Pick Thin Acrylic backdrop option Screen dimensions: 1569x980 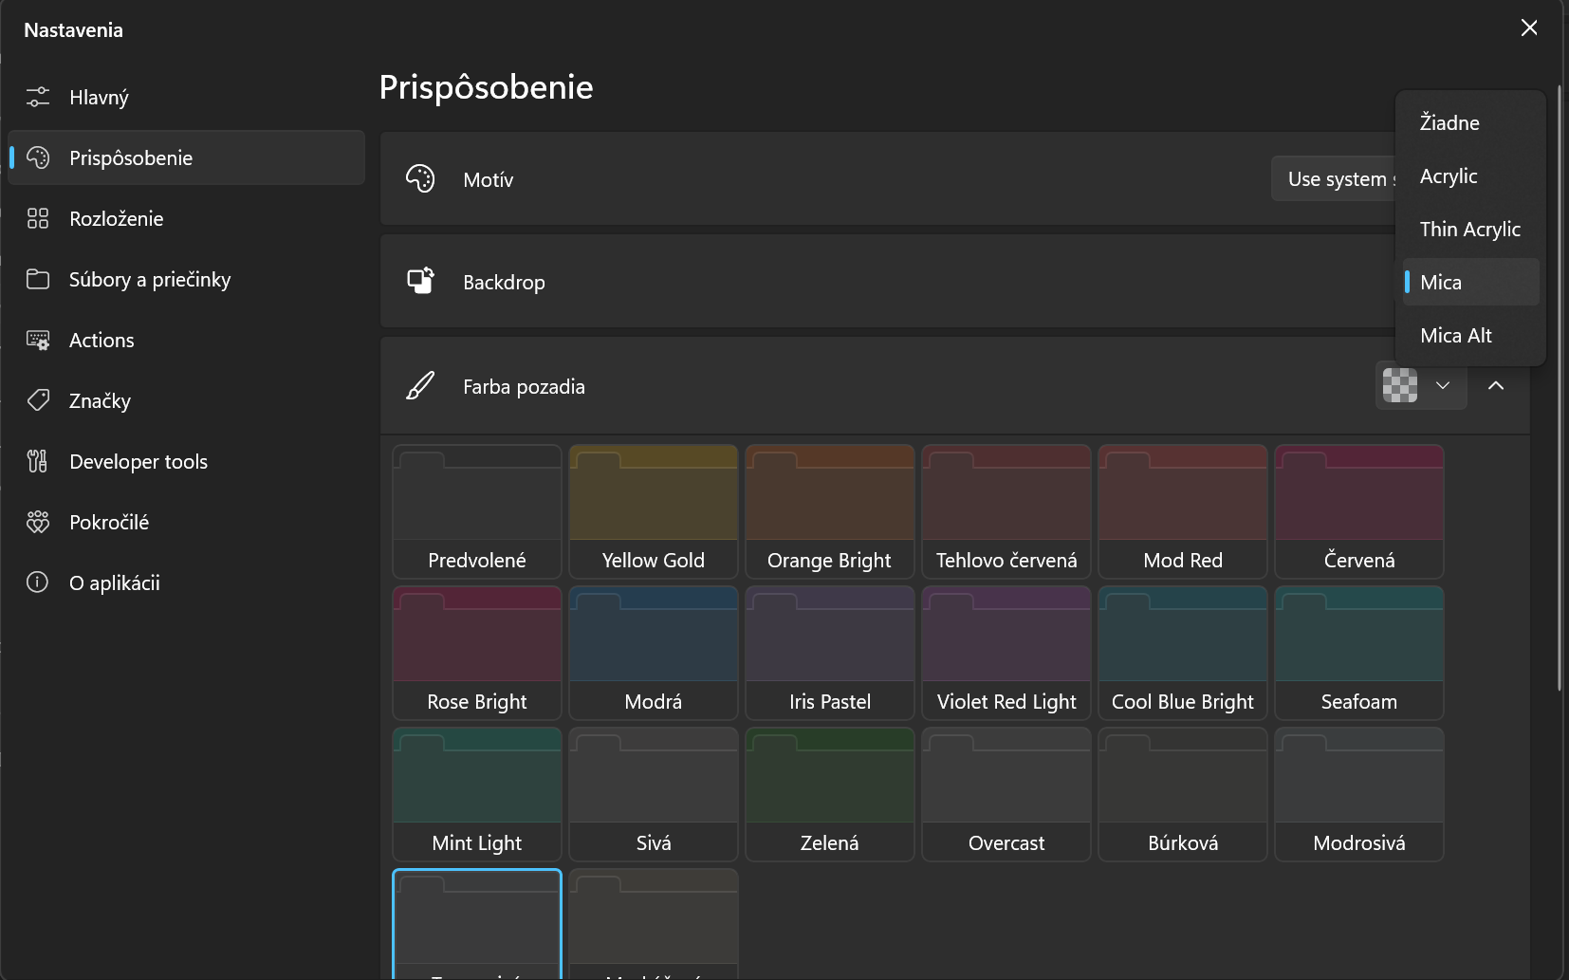(x=1469, y=230)
